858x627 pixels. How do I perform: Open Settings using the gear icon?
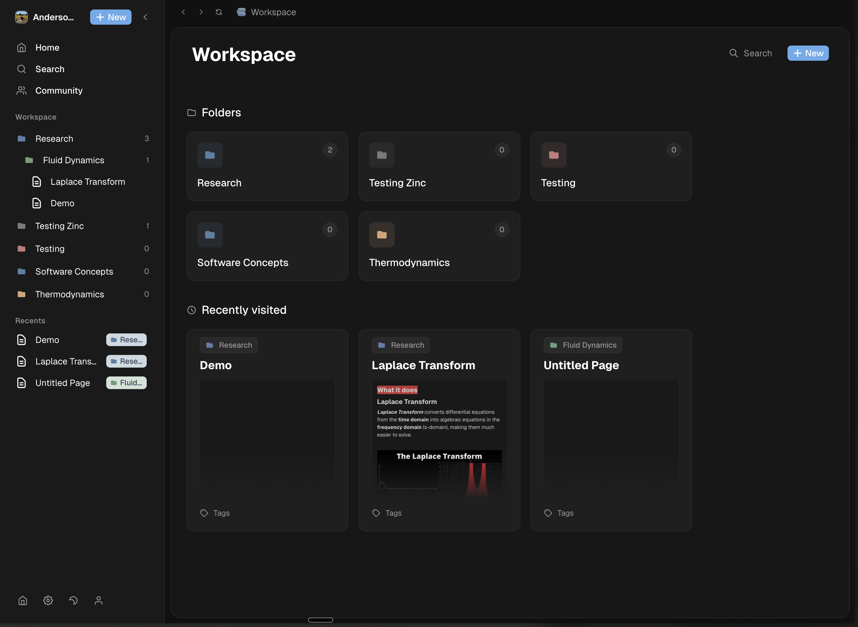(x=48, y=600)
